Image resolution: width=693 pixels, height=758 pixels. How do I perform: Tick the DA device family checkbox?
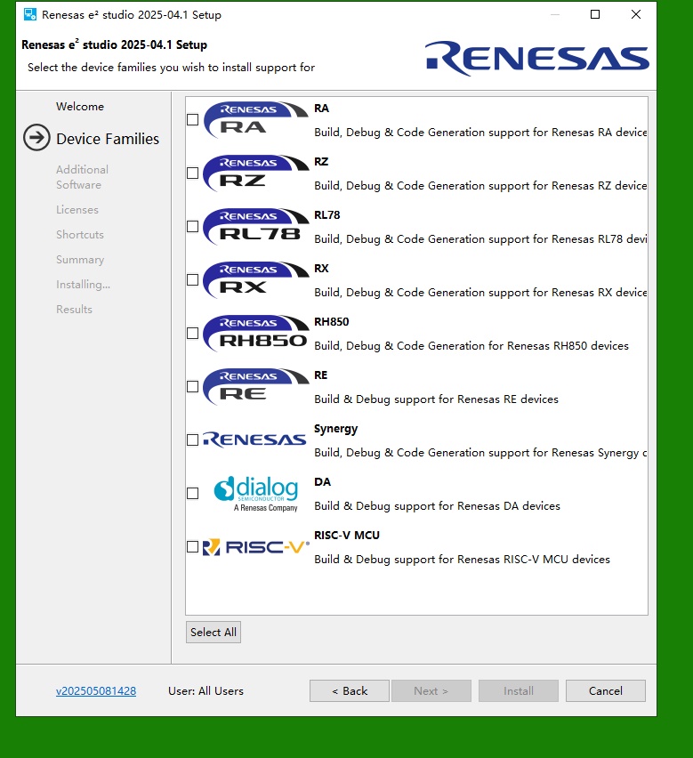point(192,493)
